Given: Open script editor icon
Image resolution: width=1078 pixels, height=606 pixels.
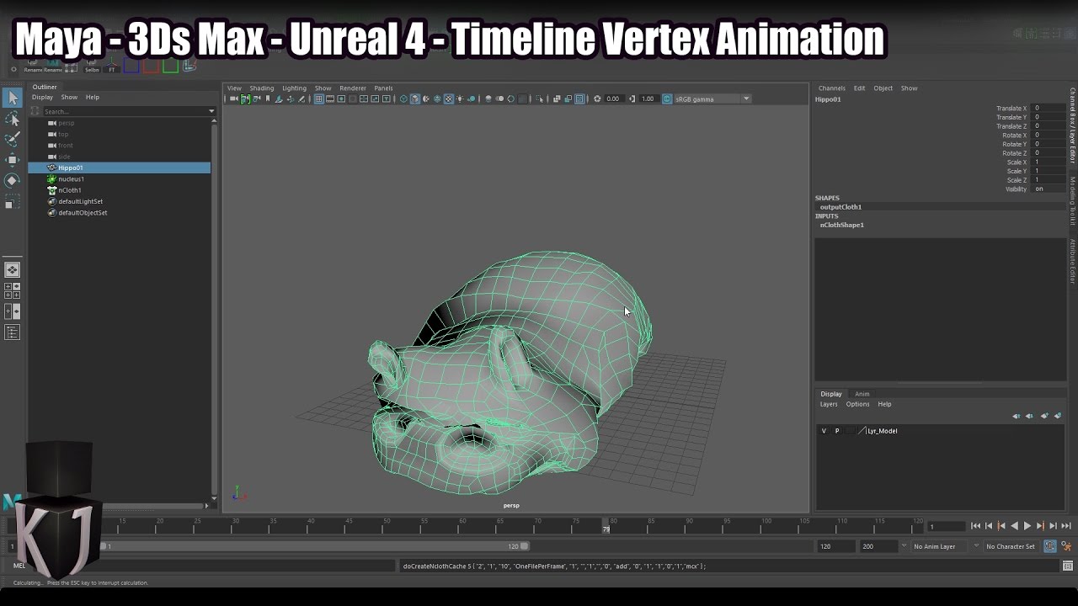Looking at the screenshot, I should (1068, 566).
